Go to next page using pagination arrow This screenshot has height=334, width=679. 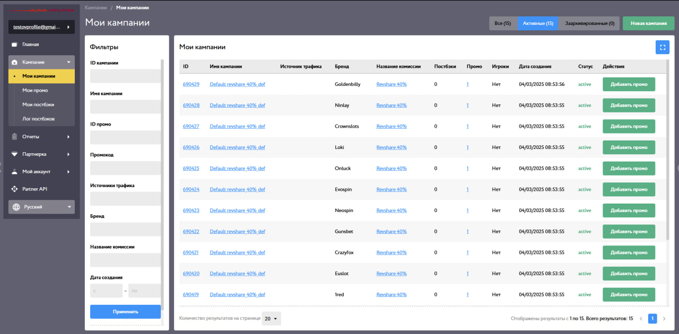click(664, 319)
